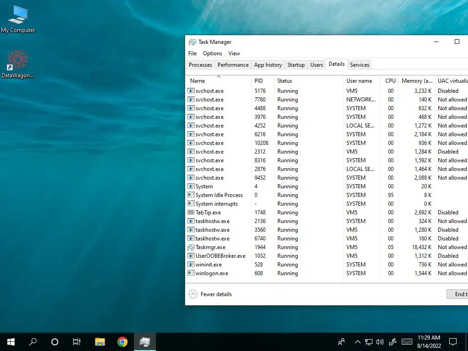The image size is (468, 351).
Task: Select the System process row
Action: (327, 186)
